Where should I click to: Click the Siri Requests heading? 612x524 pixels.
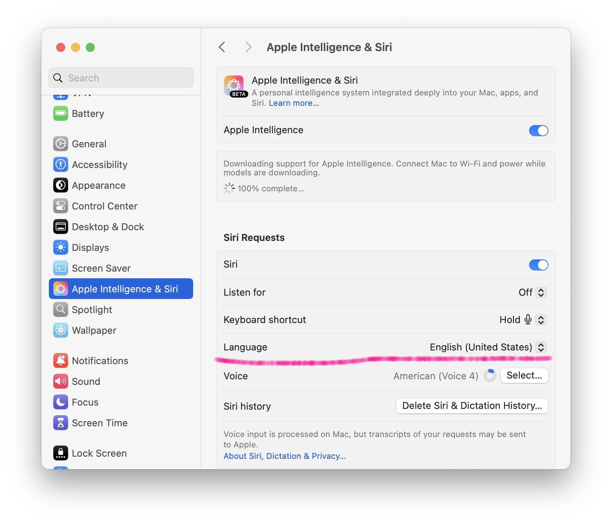pos(254,238)
